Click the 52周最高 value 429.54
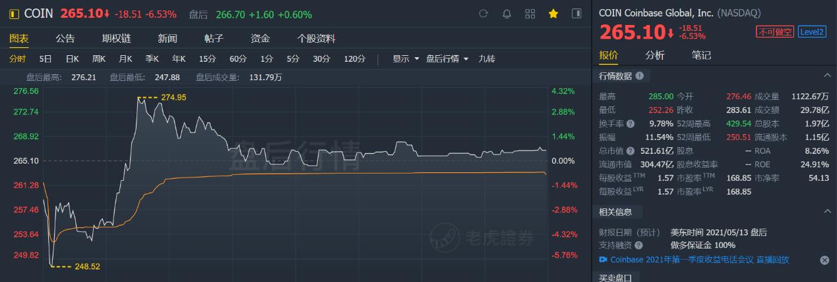 click(739, 124)
